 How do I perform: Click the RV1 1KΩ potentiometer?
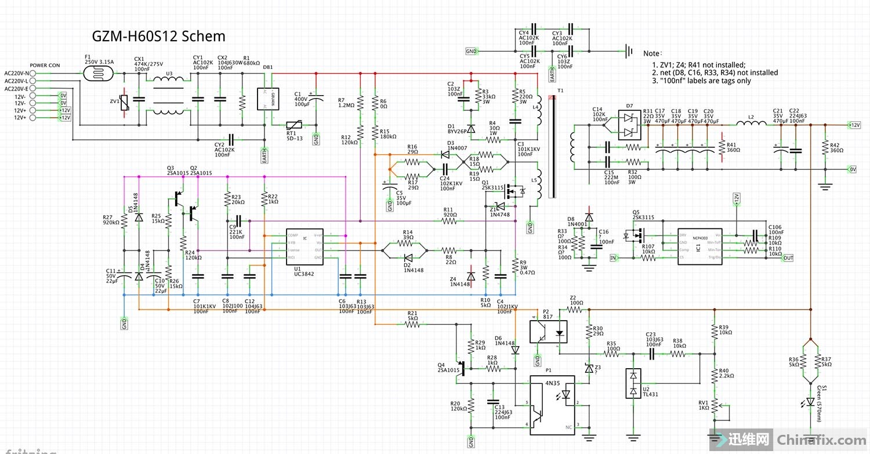716,405
